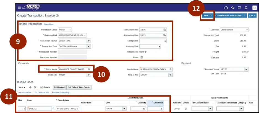259x113 pixels.
Task: Add invoice line plus icon
Action: tap(30, 87)
